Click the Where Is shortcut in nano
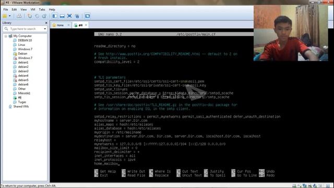This screenshot has height=188, width=334. click(x=160, y=171)
